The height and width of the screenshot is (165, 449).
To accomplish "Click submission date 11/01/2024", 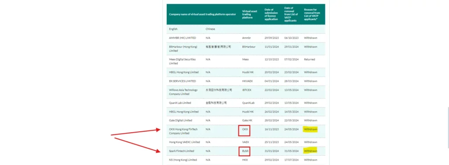I will click(271, 47).
